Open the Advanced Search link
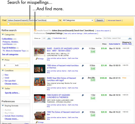This screenshot has width=135, height=124. [114, 20]
